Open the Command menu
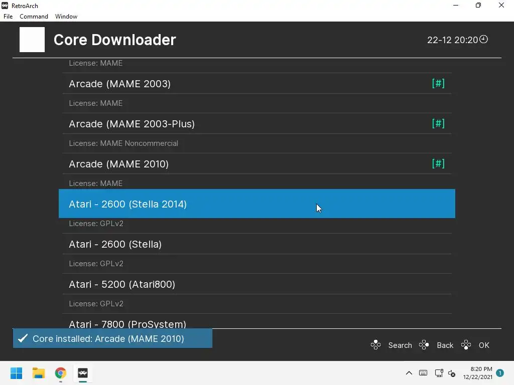The width and height of the screenshot is (514, 385). (34, 17)
